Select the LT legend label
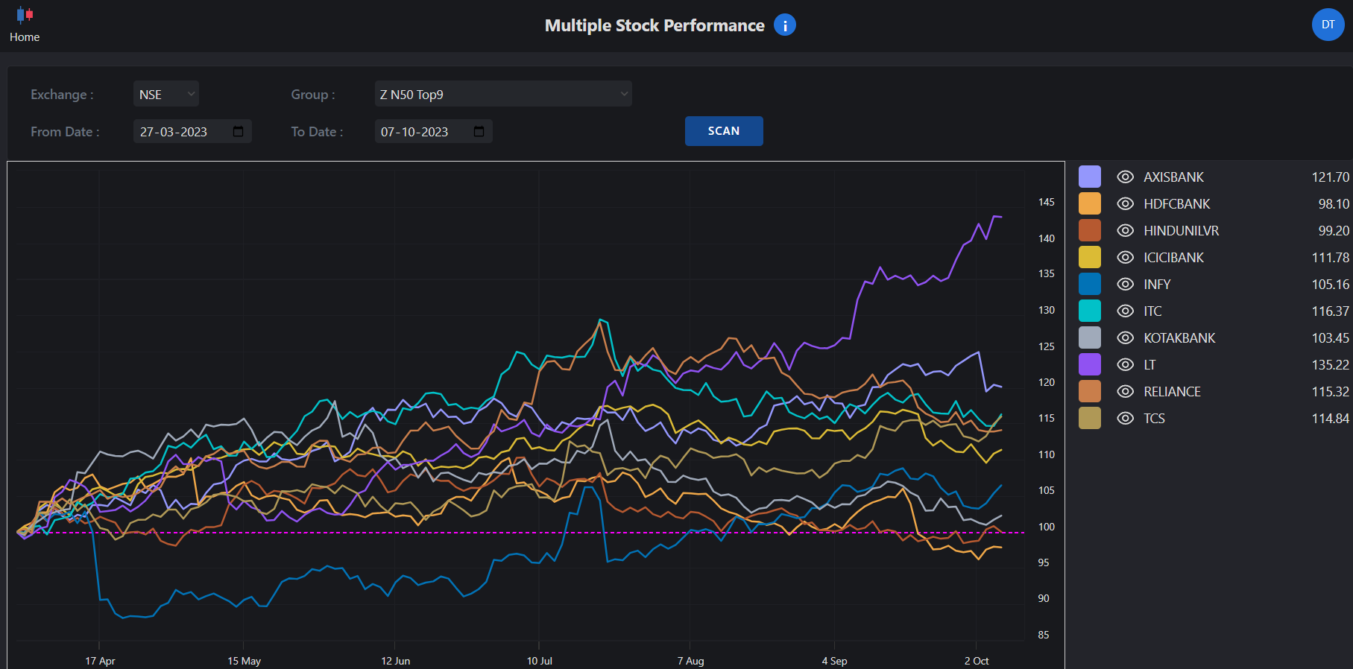The image size is (1353, 669). 1149,365
